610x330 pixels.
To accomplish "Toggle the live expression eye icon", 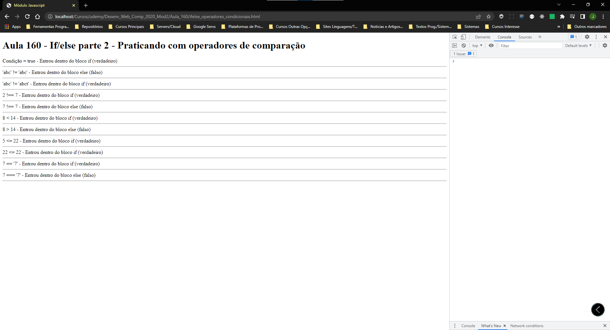I will pyautogui.click(x=491, y=46).
